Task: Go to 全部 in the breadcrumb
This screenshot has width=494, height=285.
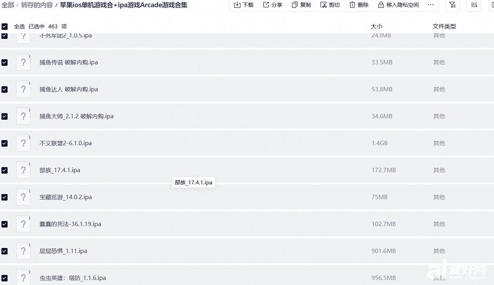Action: pos(8,5)
